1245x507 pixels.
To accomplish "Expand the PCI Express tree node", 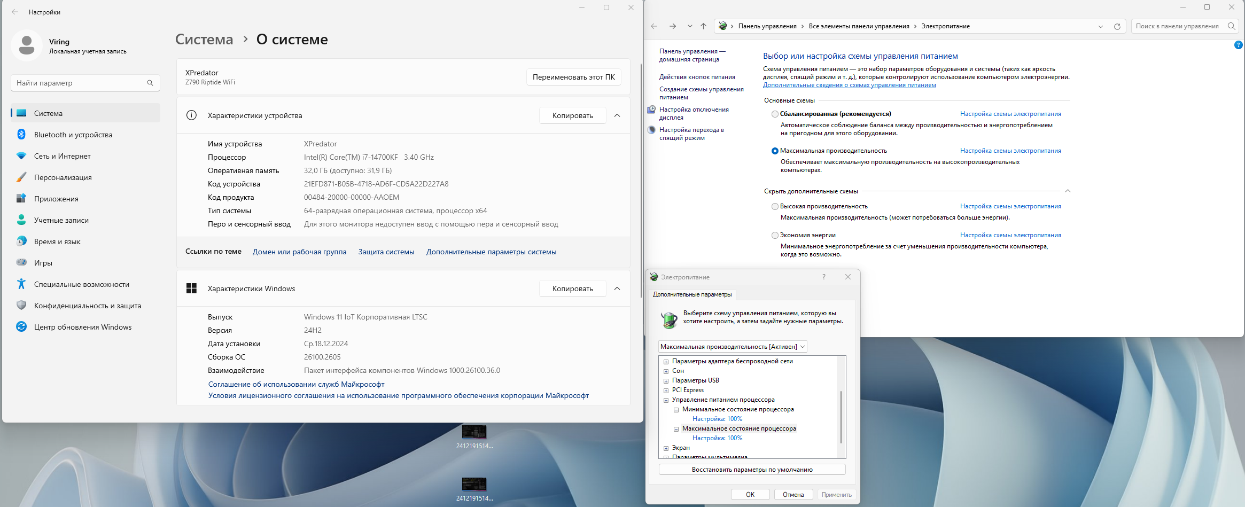I will pyautogui.click(x=666, y=391).
